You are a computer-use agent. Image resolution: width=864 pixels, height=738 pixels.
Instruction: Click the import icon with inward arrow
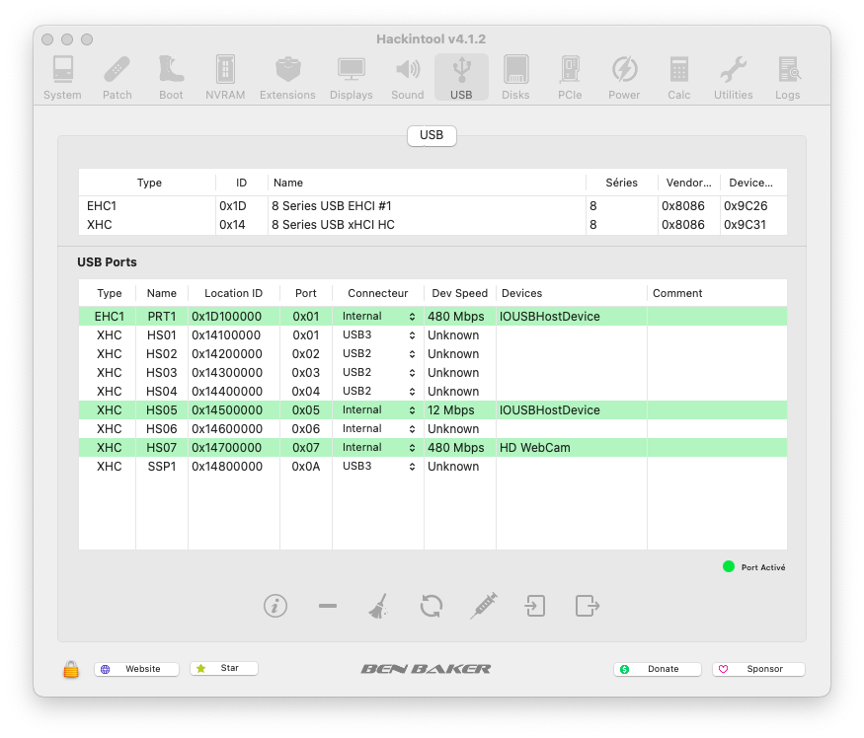[x=534, y=606]
